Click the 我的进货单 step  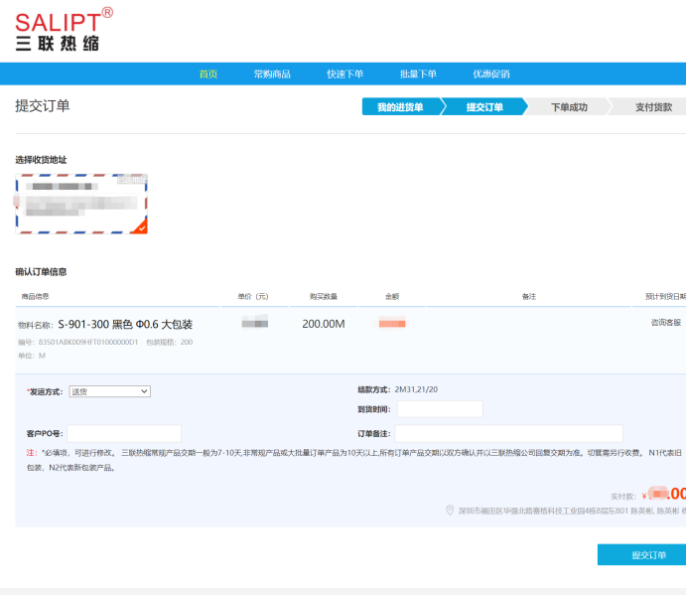[x=400, y=107]
